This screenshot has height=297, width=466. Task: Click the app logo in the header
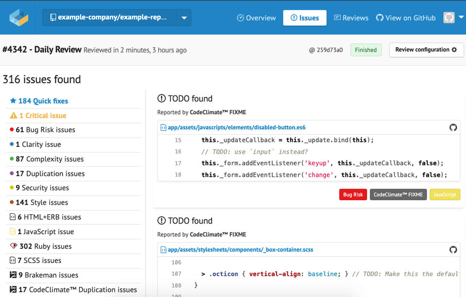pos(18,17)
